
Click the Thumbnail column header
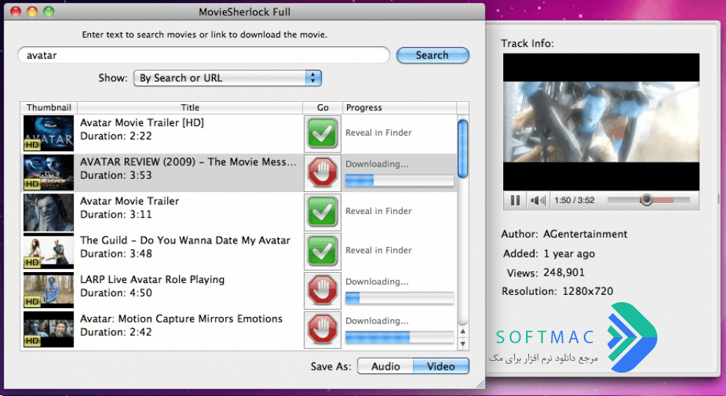pos(48,108)
